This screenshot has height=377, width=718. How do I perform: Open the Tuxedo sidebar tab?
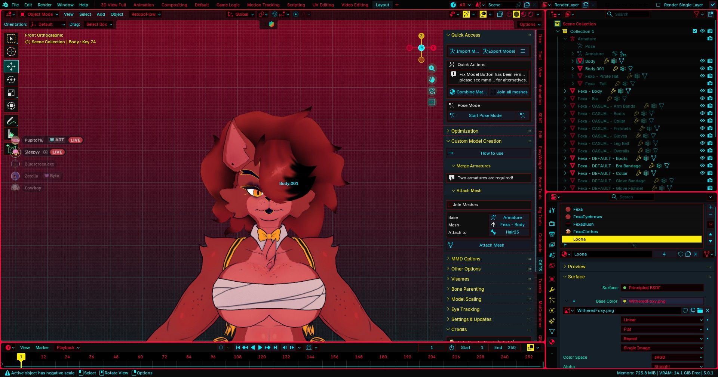[x=540, y=285]
